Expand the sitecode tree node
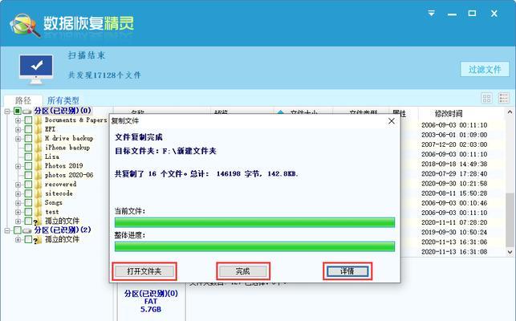Screen dimensions: 516x321 click(18, 194)
